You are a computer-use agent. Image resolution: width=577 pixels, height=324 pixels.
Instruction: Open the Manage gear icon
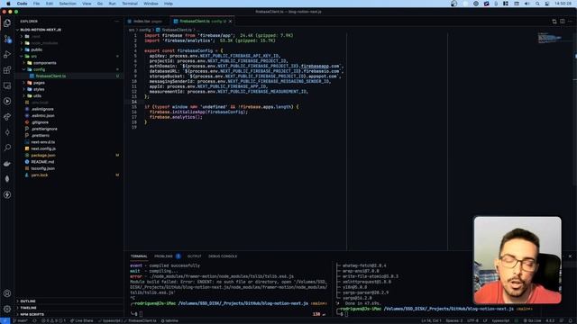[7, 309]
